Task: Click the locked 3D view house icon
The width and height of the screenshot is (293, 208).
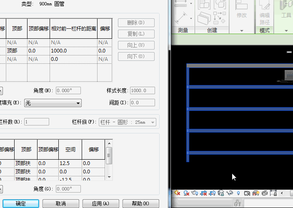Action: pyautogui.click(x=221, y=193)
